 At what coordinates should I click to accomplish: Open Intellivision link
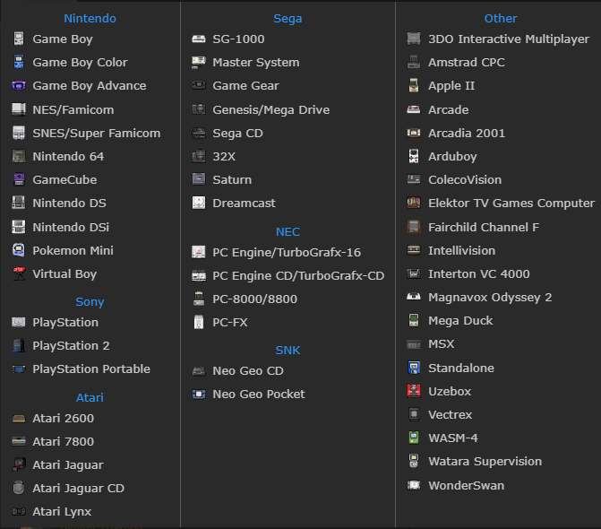coord(462,250)
